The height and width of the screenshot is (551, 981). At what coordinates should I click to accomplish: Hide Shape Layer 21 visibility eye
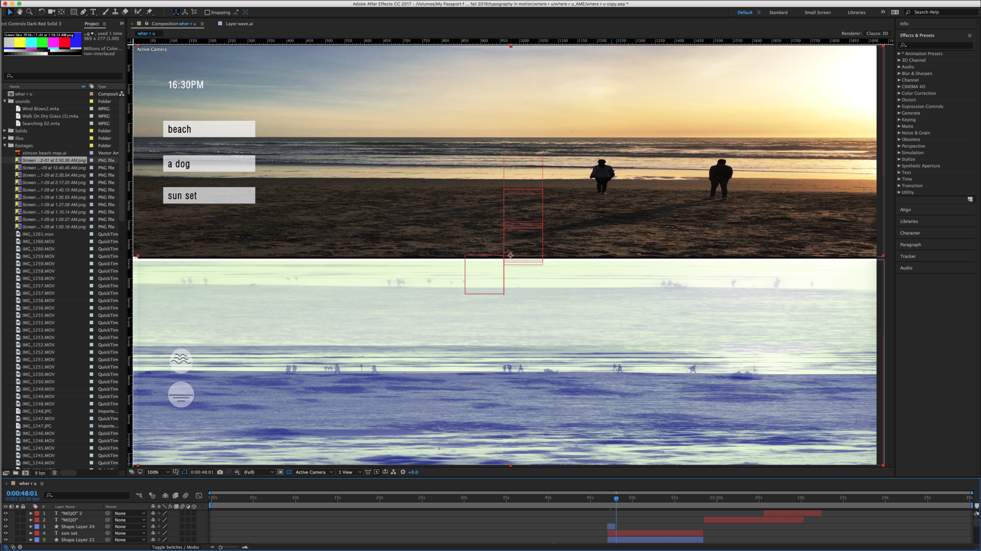point(5,540)
